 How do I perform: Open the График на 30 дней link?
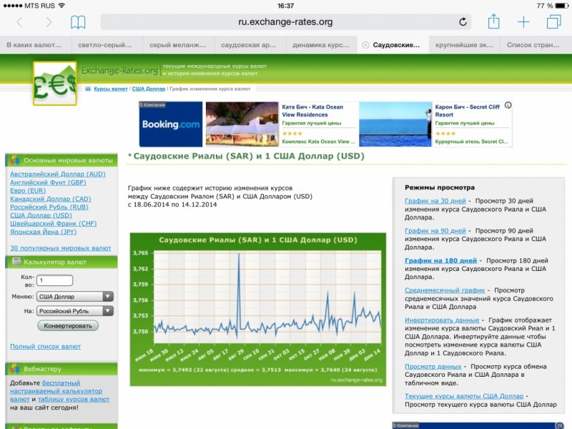435,201
